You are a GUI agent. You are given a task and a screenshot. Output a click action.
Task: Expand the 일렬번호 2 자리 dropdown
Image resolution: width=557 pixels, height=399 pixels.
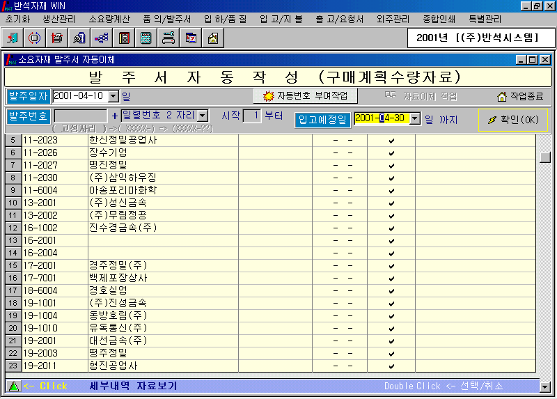(203, 116)
